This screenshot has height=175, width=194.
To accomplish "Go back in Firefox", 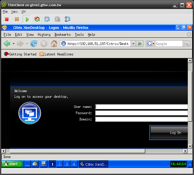I will (x=7, y=44).
